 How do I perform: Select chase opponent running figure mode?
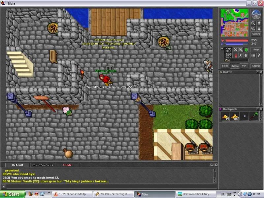coord(241,55)
